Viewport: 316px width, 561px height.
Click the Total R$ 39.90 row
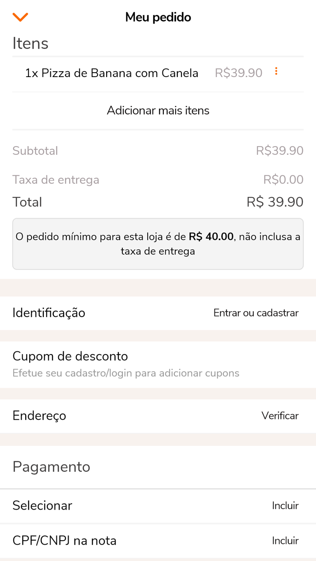point(158,202)
